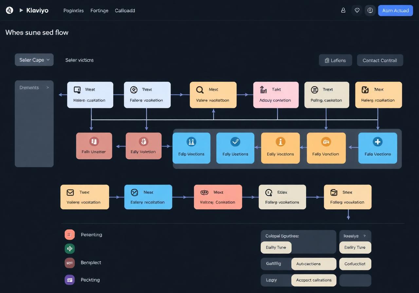Viewport: 419px width, 293px height.
Task: Click the circular profile icon in header
Action: [370, 10]
